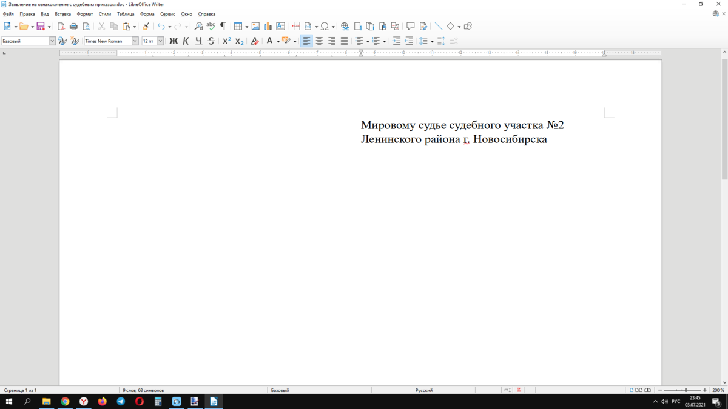This screenshot has width=728, height=409.
Task: Toggle Underline (Ч) formatting
Action: click(198, 41)
